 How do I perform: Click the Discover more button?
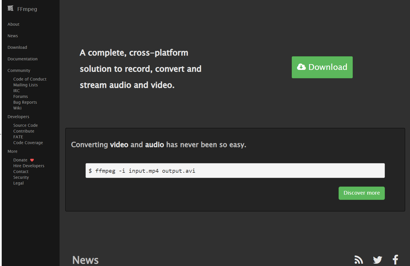point(362,193)
